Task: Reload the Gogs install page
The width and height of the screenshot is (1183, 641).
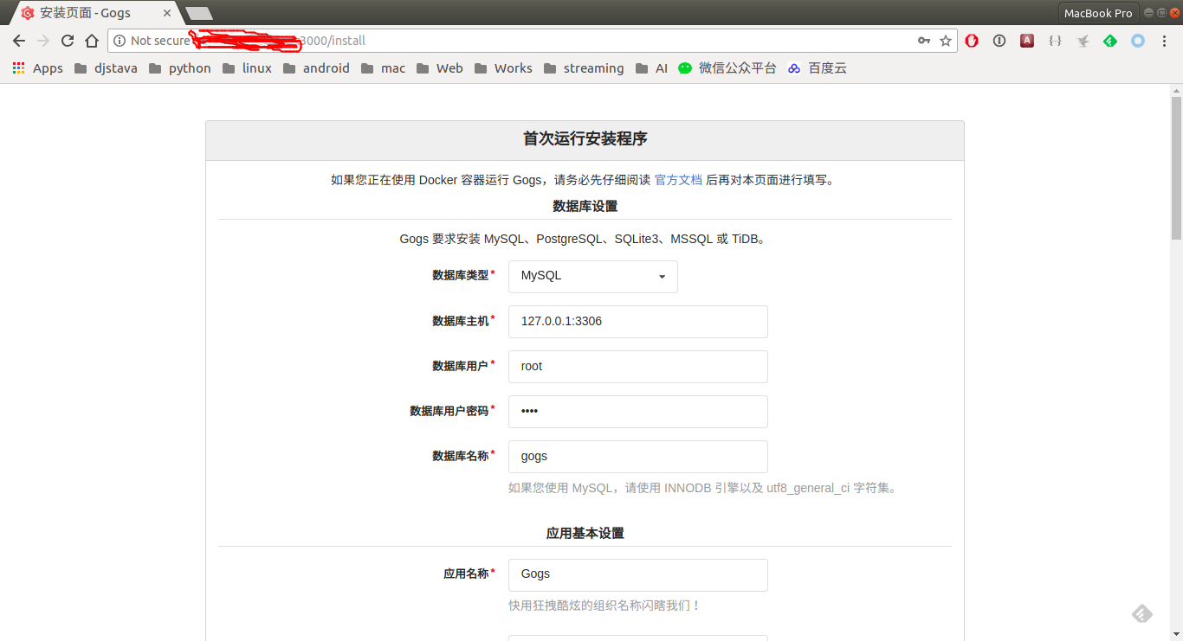Action: pos(68,41)
